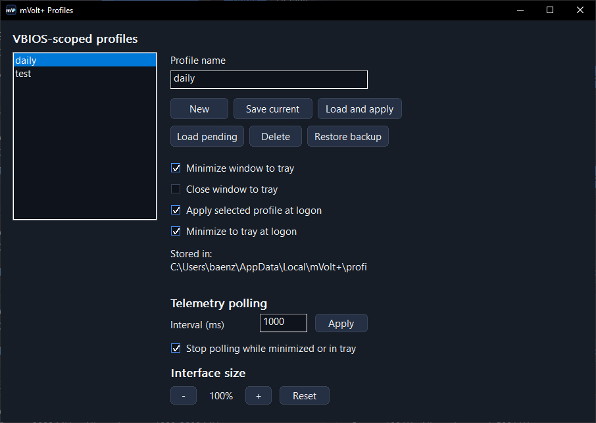Image resolution: width=596 pixels, height=423 pixels.
Task: Click the stored profiles path text
Action: (x=268, y=267)
